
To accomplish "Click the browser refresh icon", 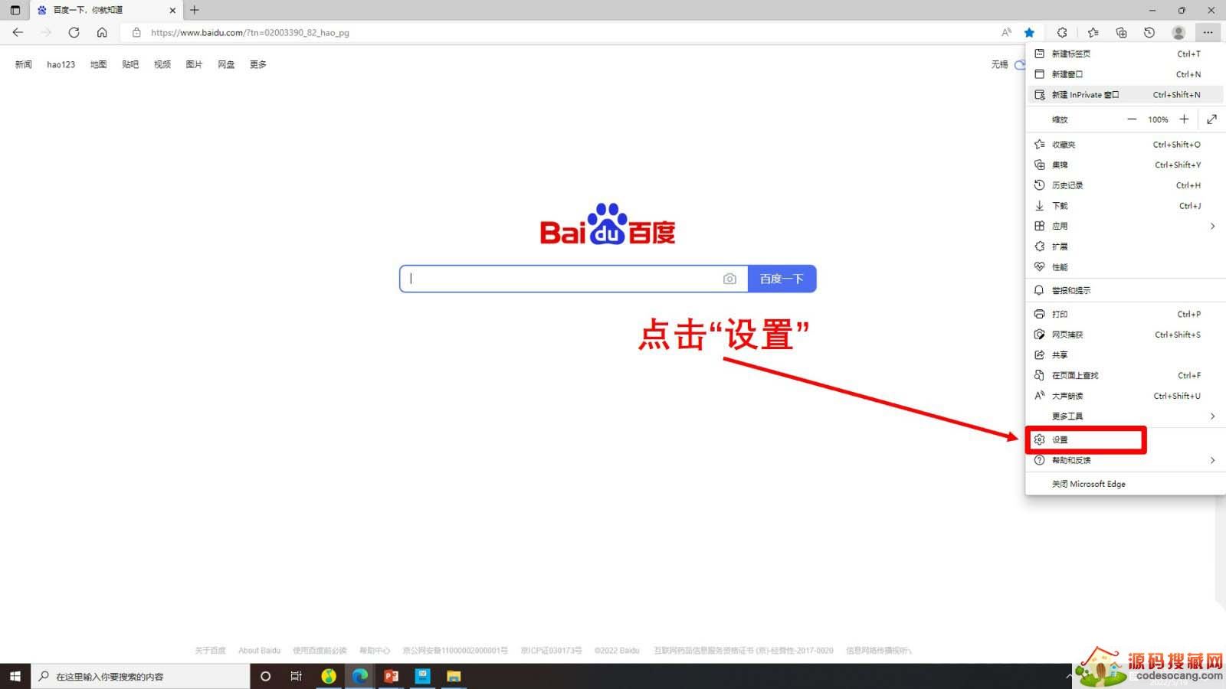I will pos(74,32).
